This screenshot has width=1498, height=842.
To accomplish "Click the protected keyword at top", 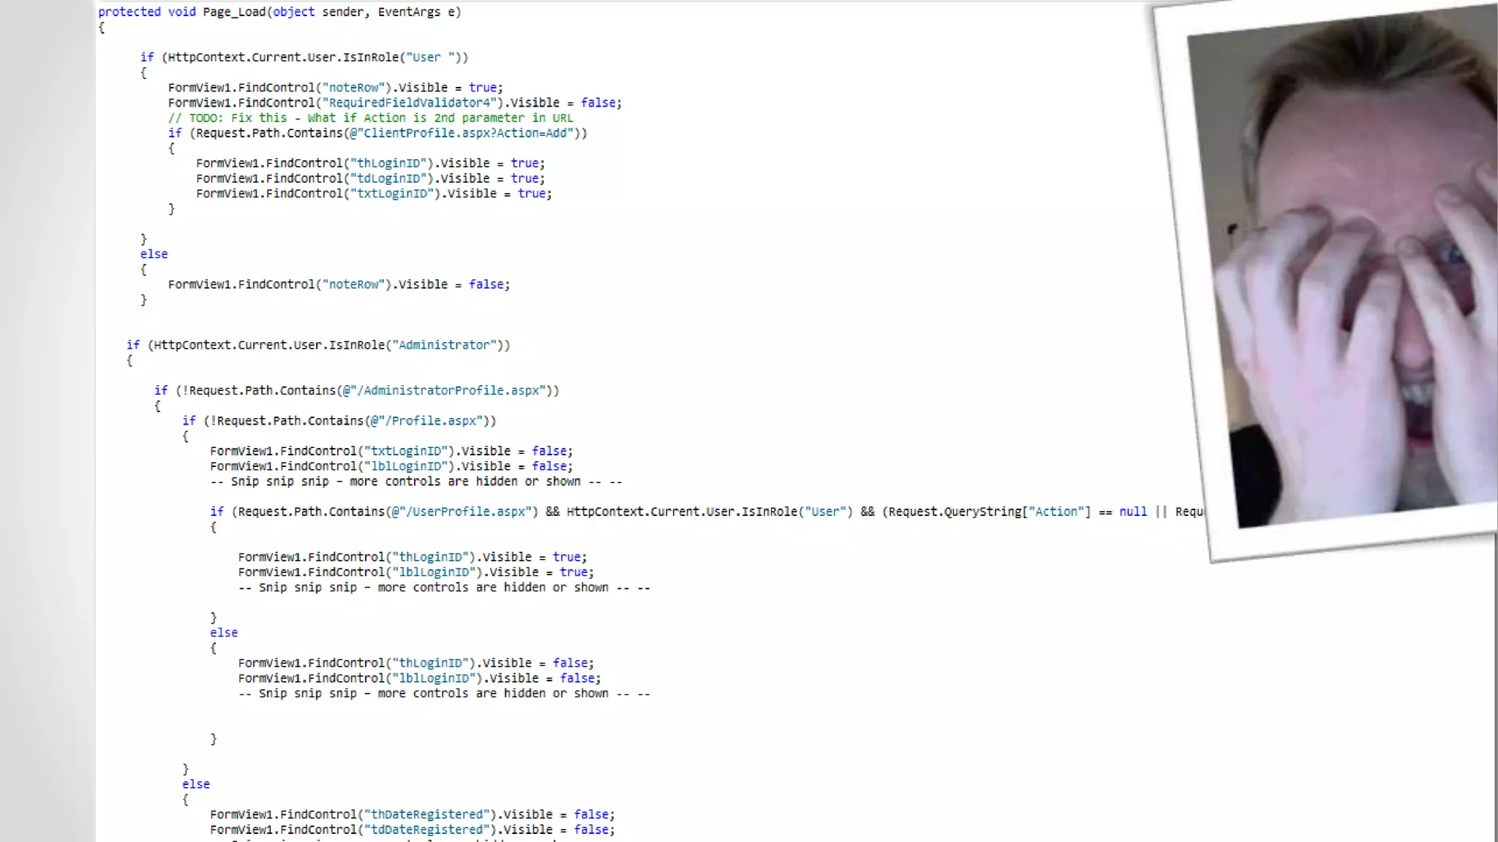I will coord(129,12).
